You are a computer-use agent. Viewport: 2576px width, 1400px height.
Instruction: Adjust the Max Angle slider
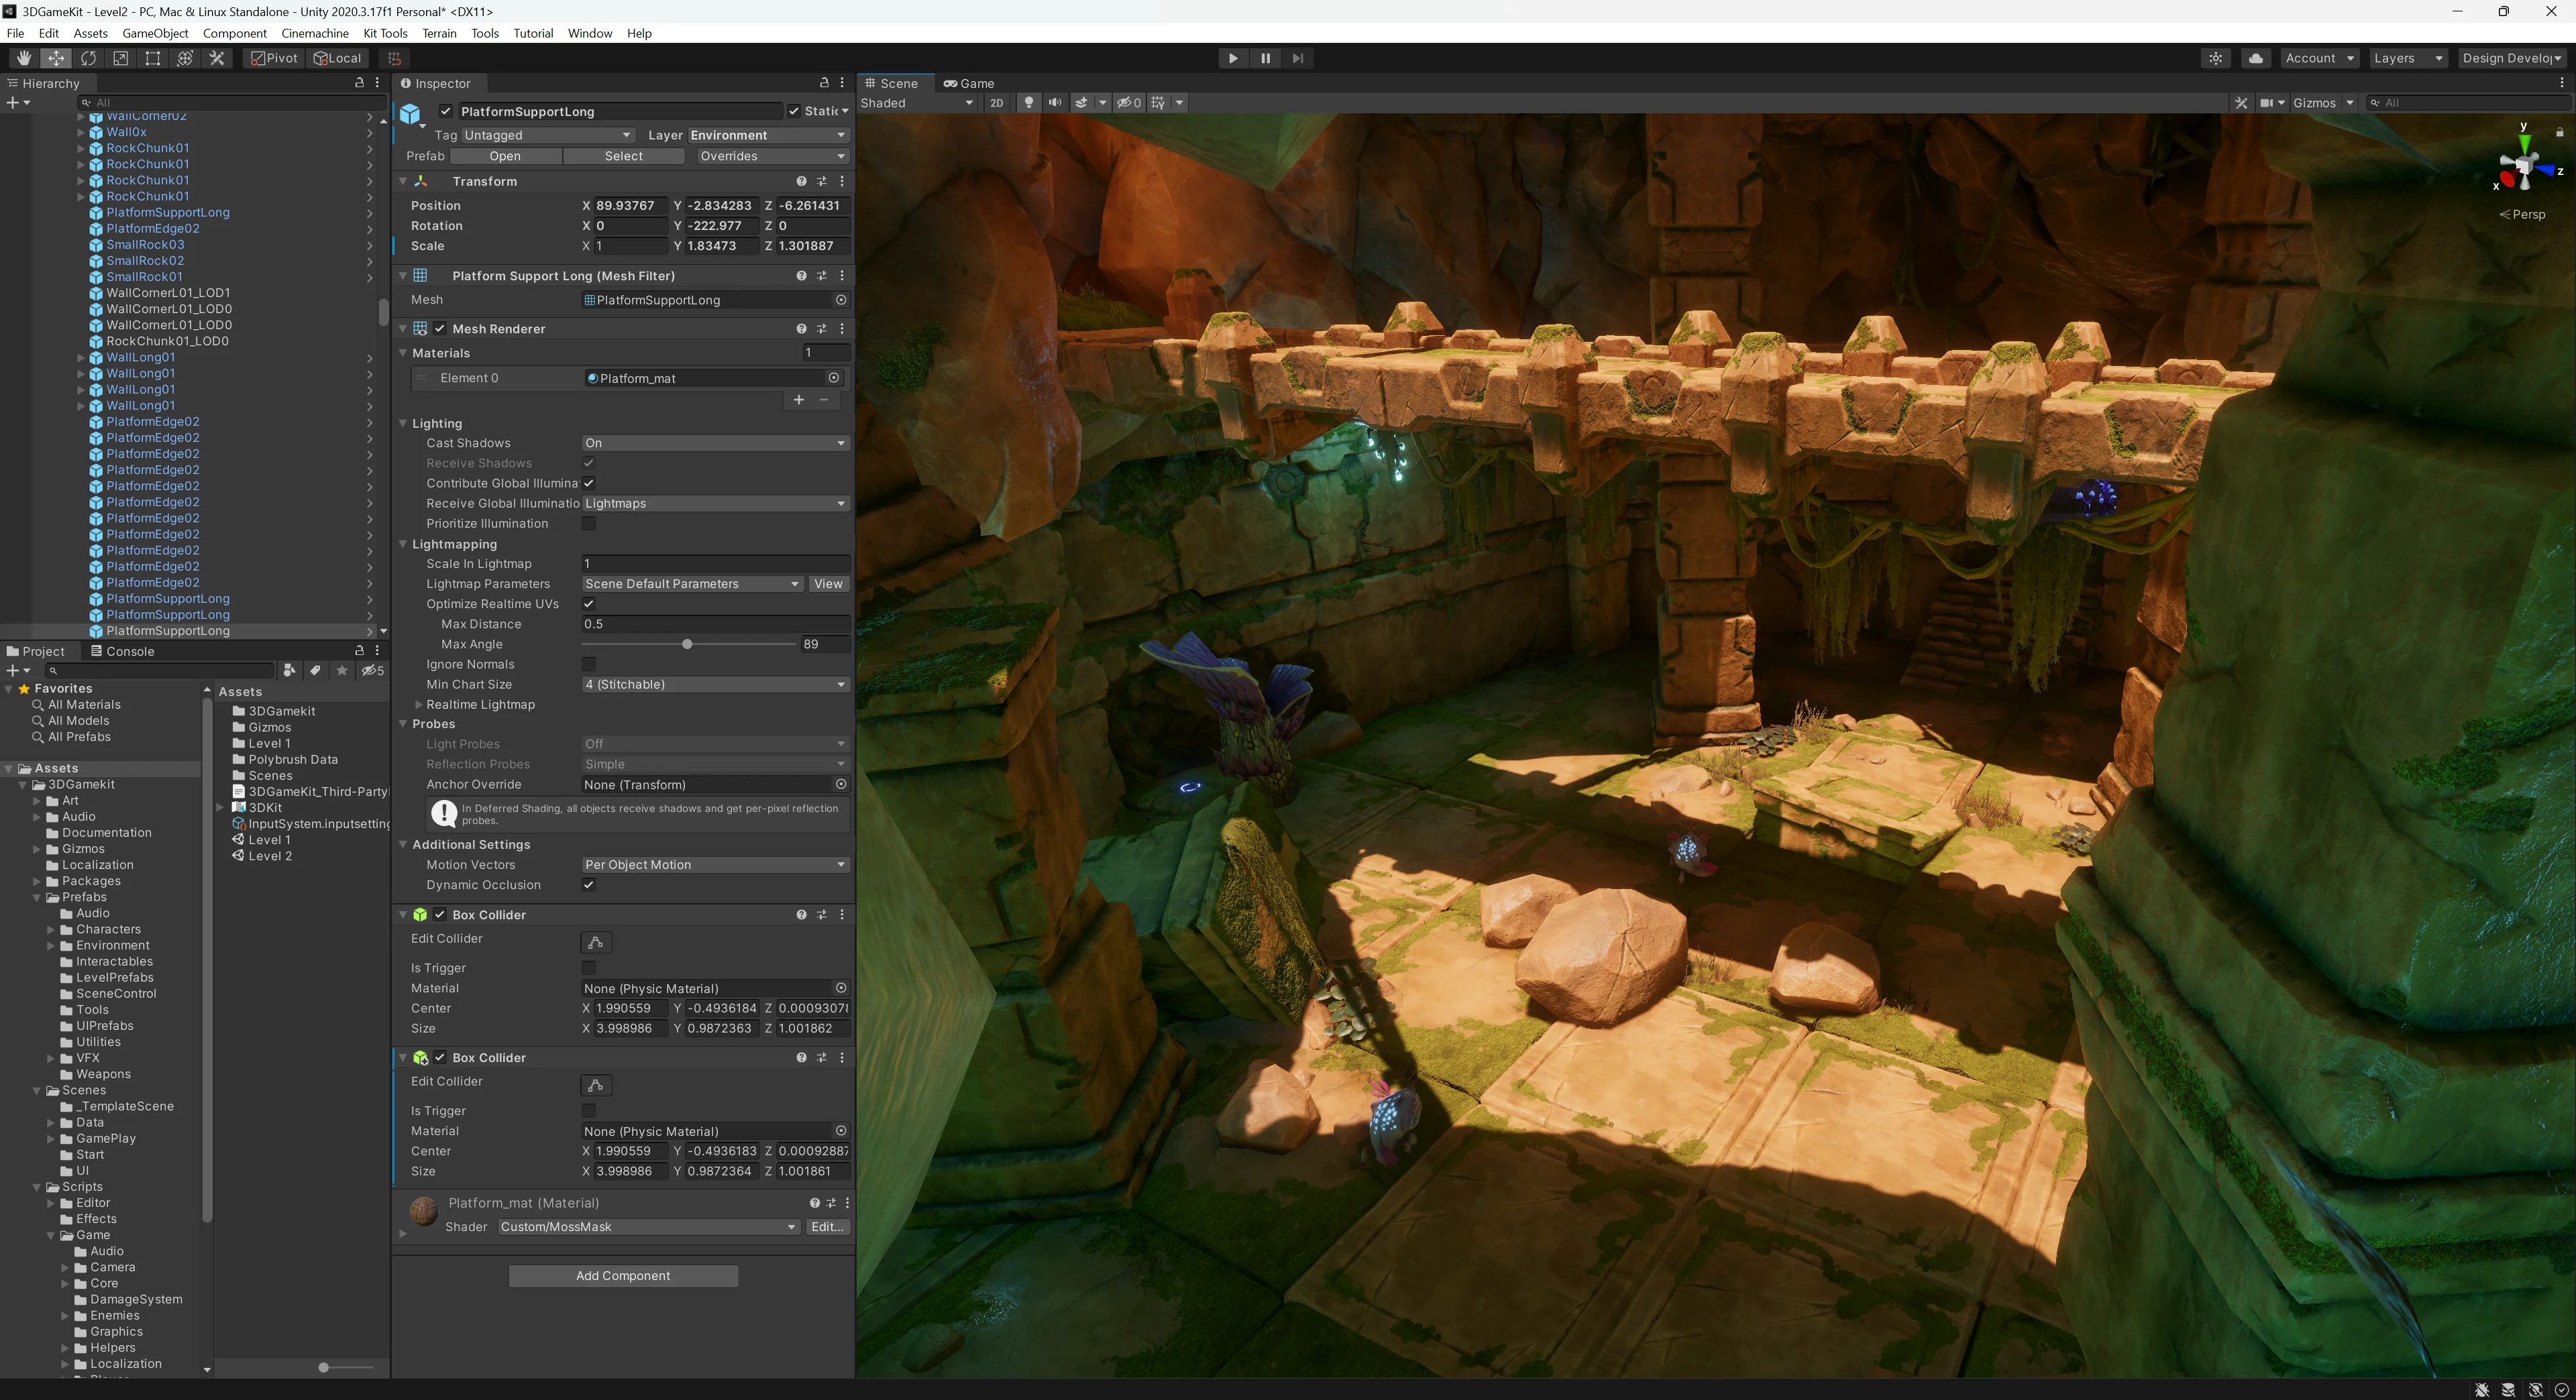[687, 644]
